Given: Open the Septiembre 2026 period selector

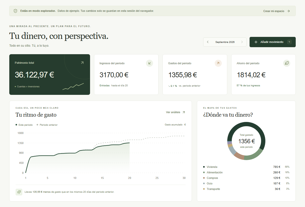Looking at the screenshot, I should tap(225, 42).
